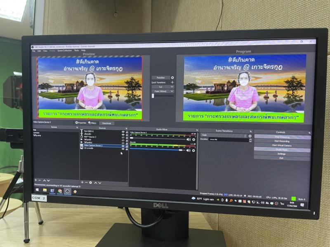330x247 pixels.
Task: Move the source up in the Sources list
Action: [95, 183]
